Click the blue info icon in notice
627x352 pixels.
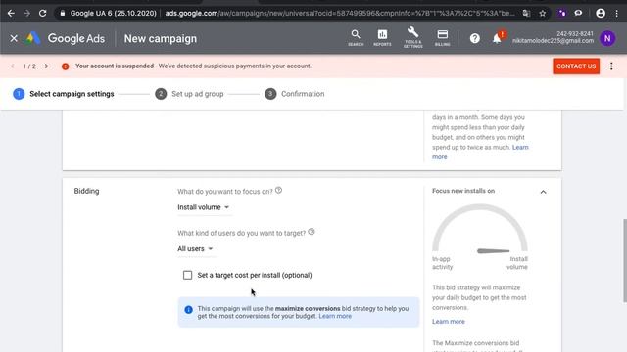click(188, 310)
